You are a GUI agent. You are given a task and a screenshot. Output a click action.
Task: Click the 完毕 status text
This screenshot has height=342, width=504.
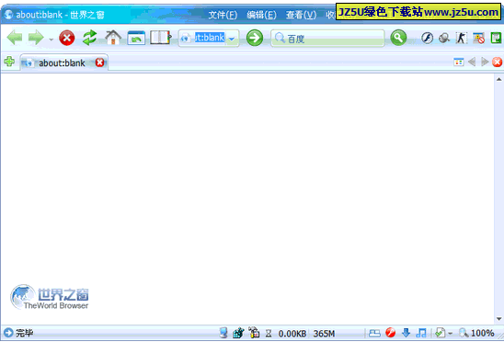[x=25, y=333]
